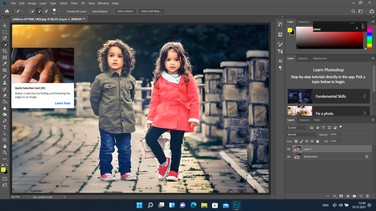The width and height of the screenshot is (376, 211).
Task: Add a layer mask using panel icon
Action: (341, 196)
